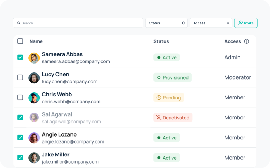Sort by the Name column header

pyautogui.click(x=36, y=41)
